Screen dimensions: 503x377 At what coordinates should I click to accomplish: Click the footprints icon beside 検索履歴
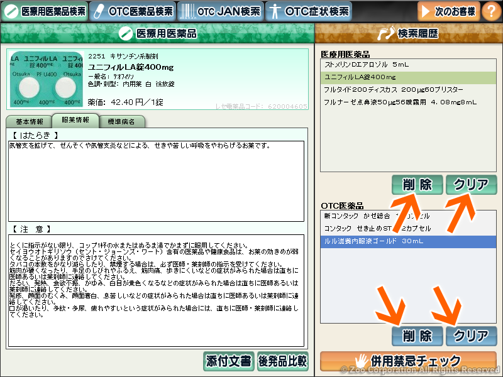[x=385, y=33]
